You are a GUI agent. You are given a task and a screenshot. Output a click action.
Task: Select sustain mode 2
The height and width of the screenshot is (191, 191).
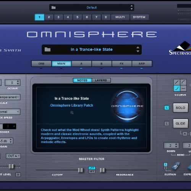coord(165,168)
